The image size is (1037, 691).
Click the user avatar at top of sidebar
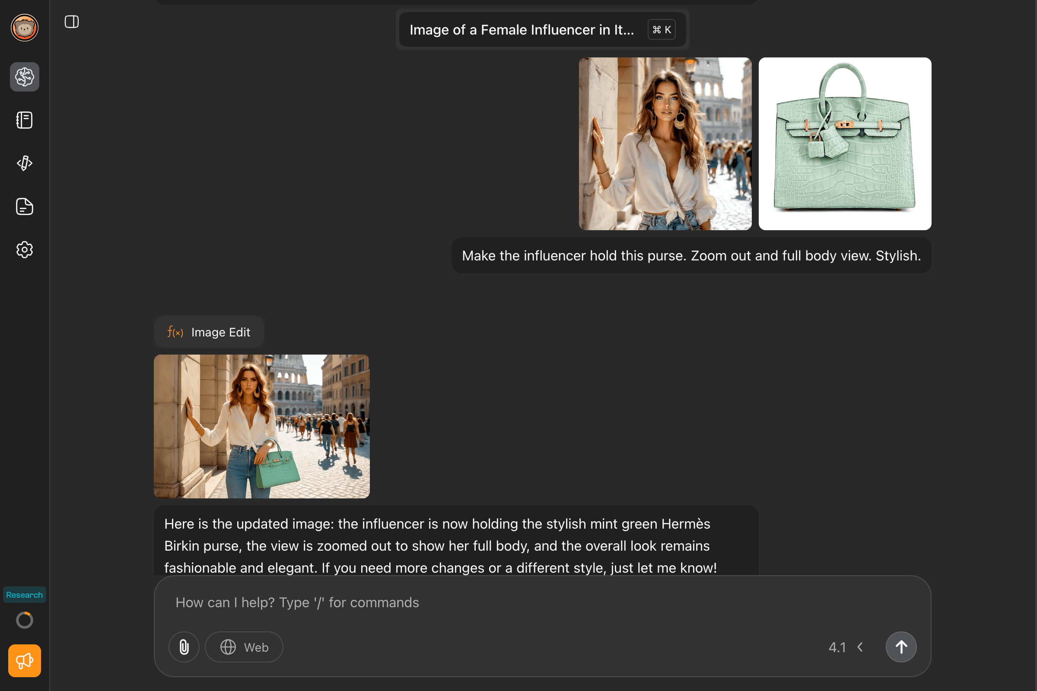25,28
